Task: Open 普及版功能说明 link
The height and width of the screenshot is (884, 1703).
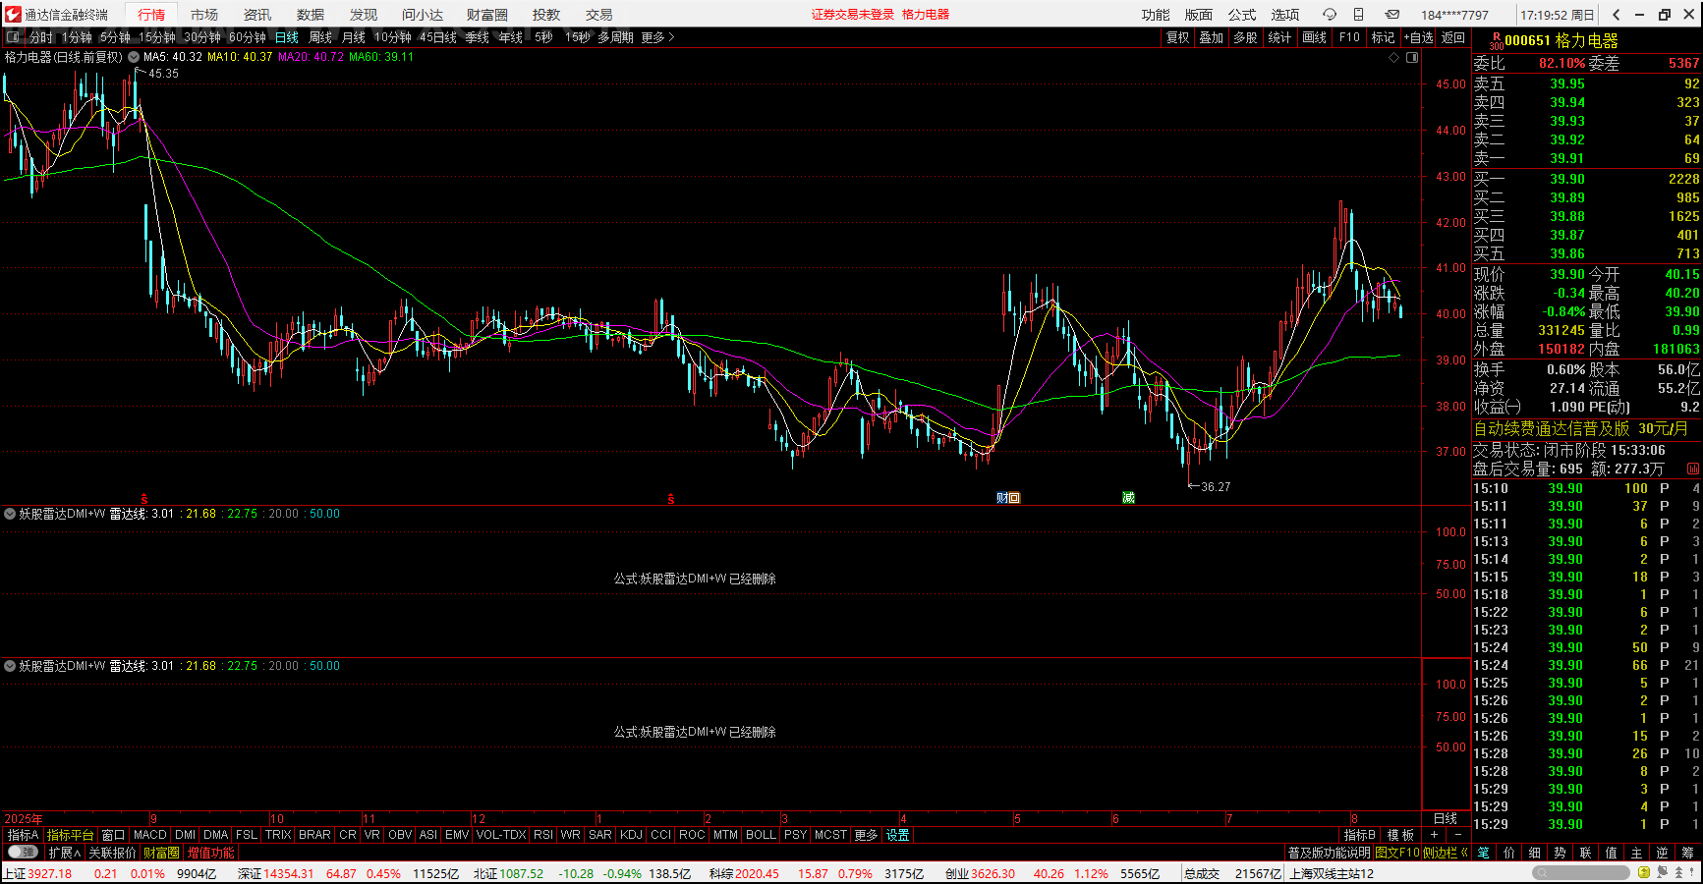Action: [x=1329, y=853]
